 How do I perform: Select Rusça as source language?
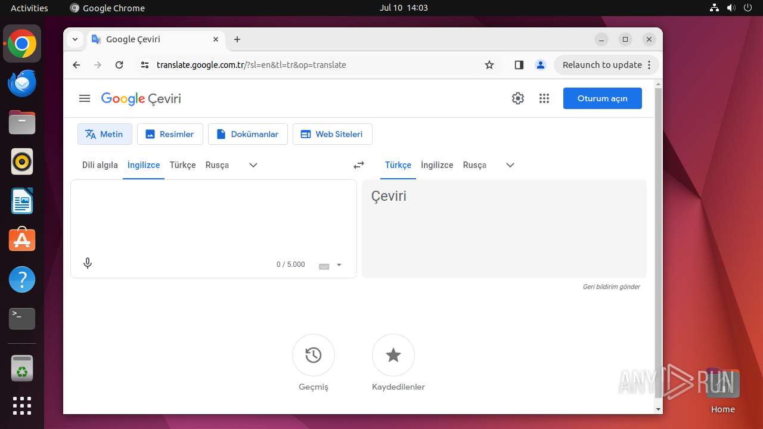(217, 165)
